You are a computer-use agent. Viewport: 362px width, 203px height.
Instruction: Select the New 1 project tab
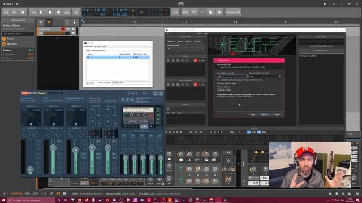coord(10,4)
